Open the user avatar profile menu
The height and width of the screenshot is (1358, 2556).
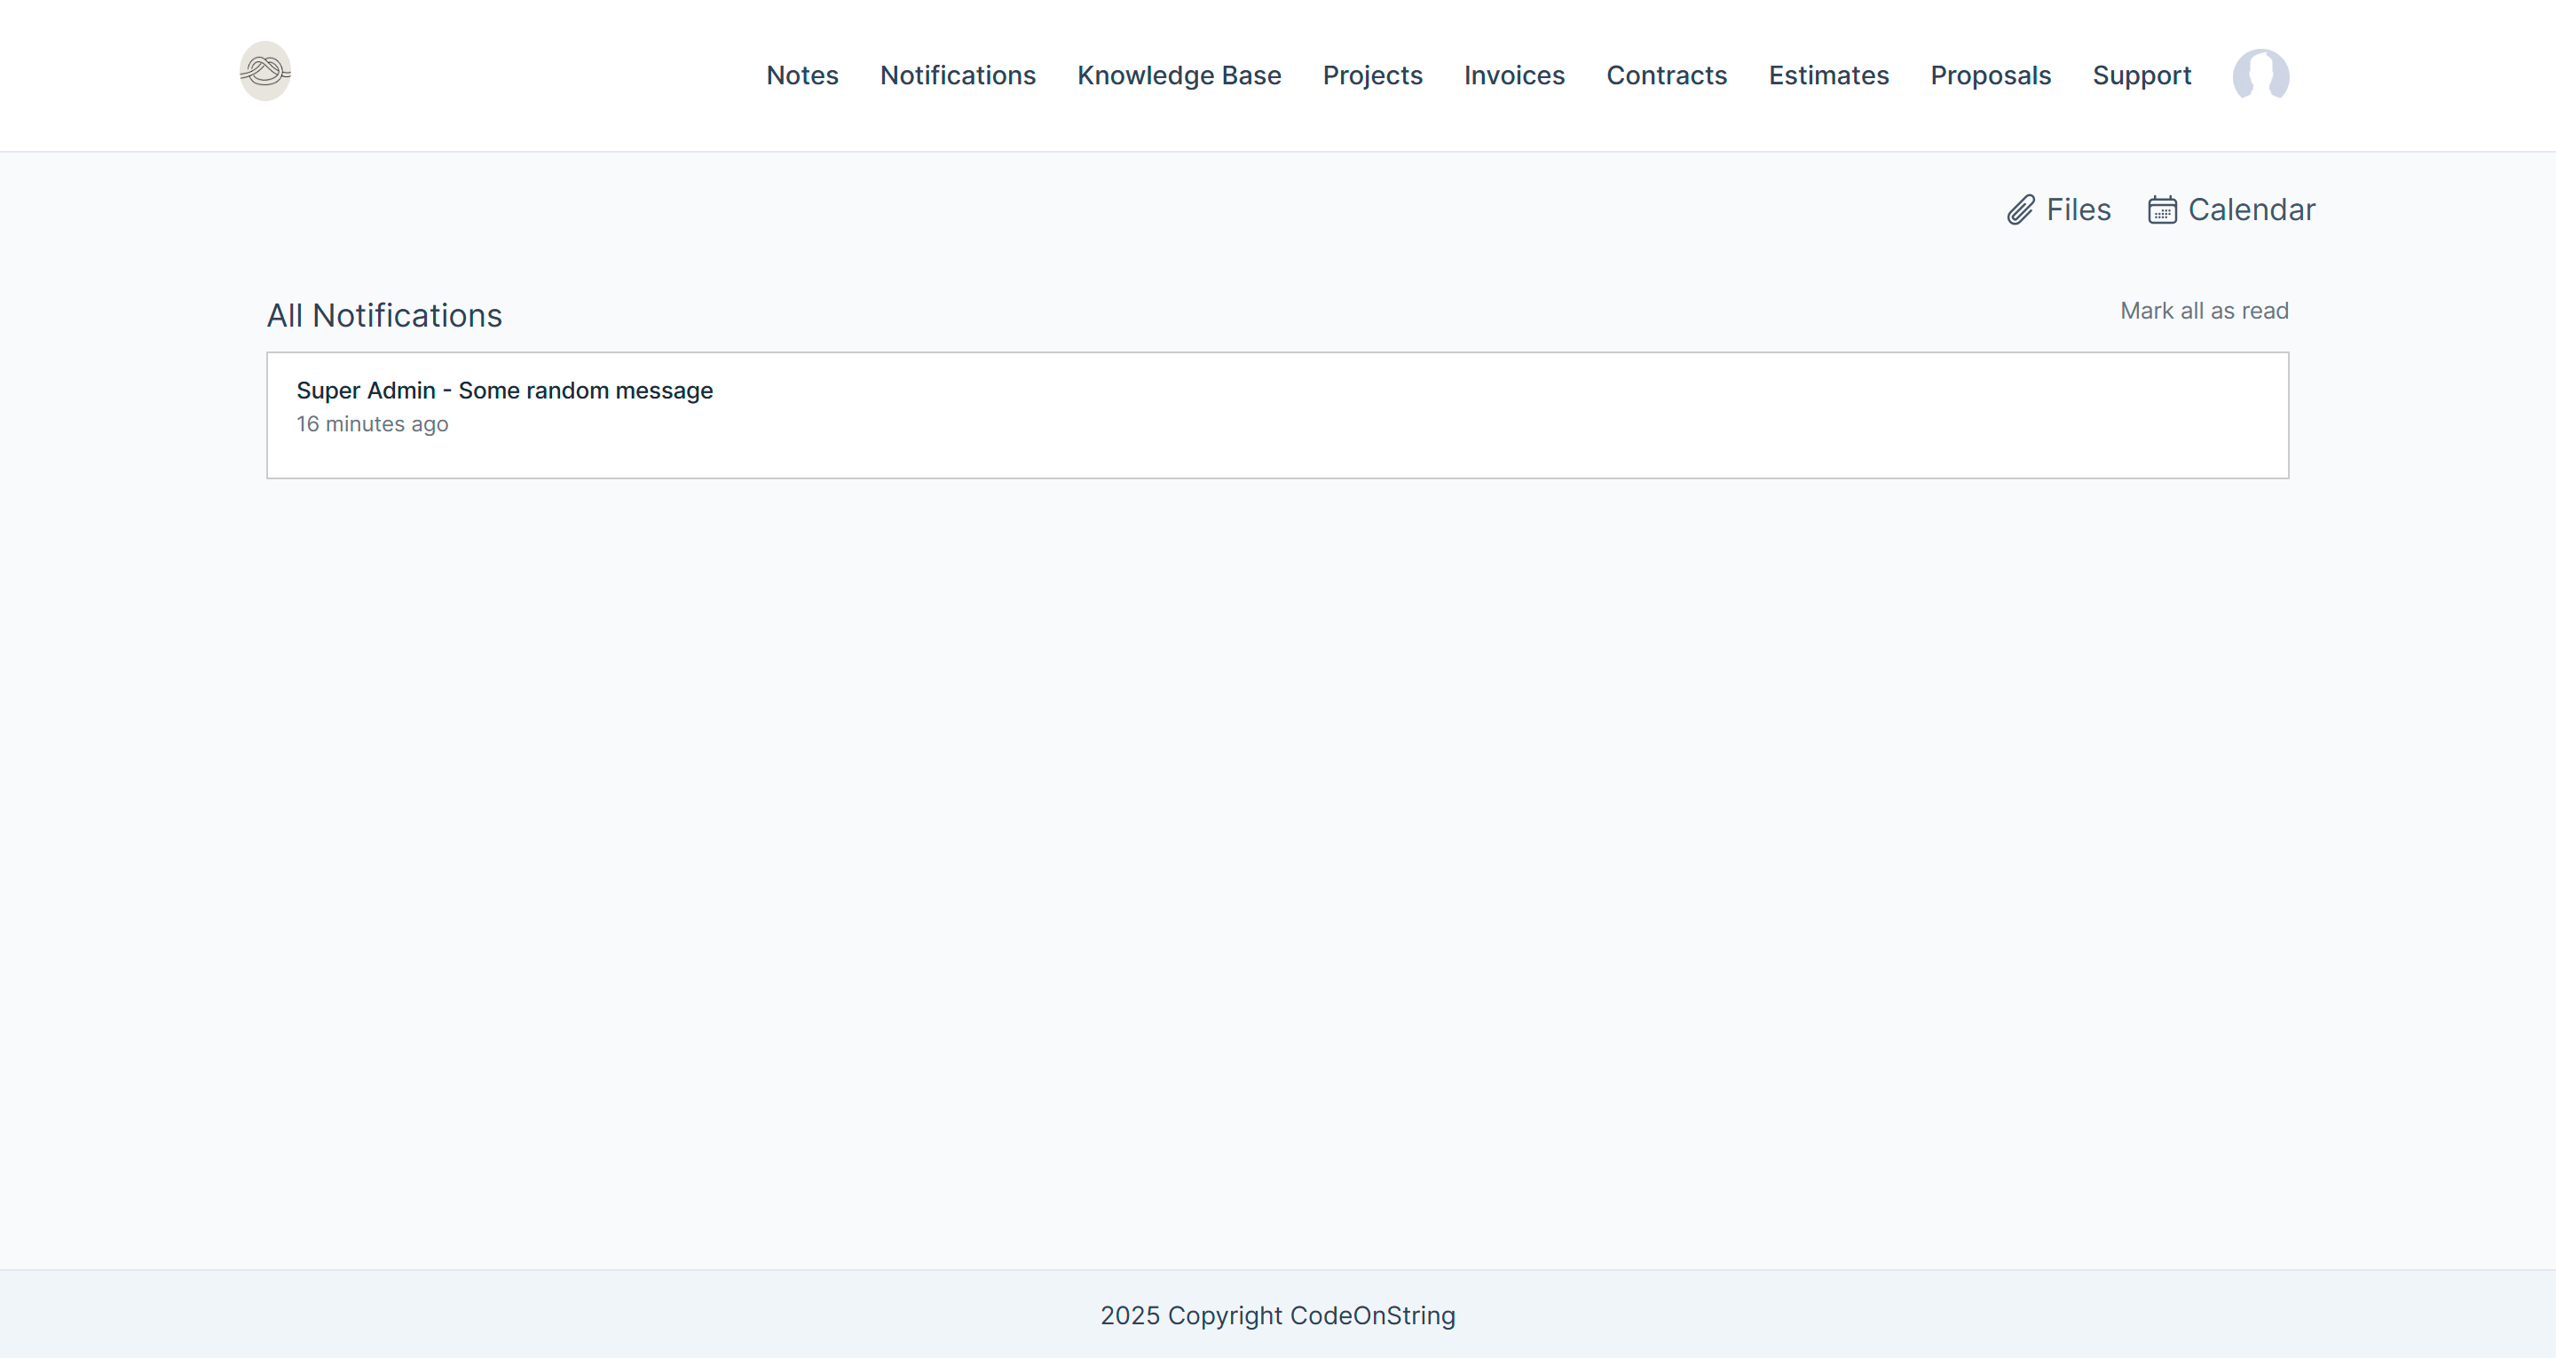2260,75
